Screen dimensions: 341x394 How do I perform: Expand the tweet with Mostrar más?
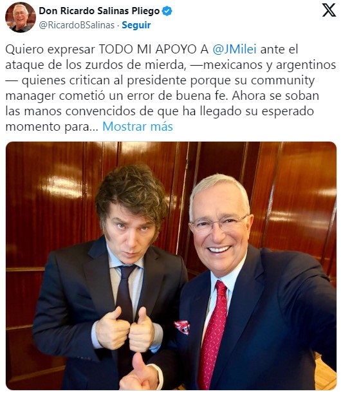click(138, 126)
